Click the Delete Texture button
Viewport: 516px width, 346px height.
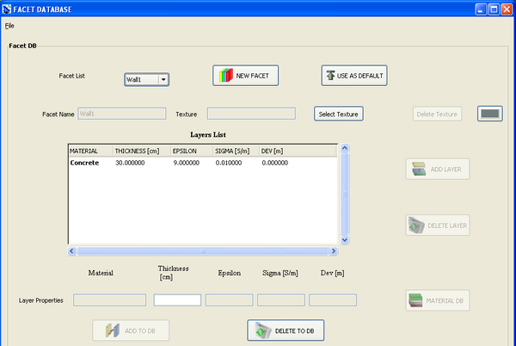point(438,114)
